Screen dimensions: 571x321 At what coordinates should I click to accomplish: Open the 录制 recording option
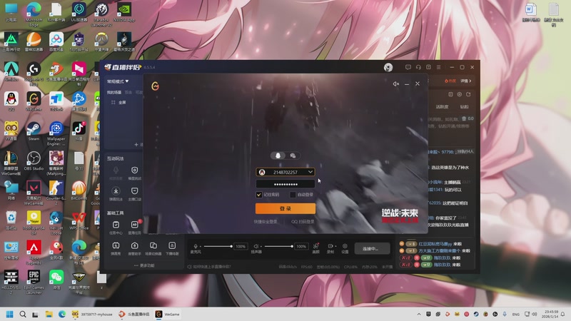click(x=330, y=248)
